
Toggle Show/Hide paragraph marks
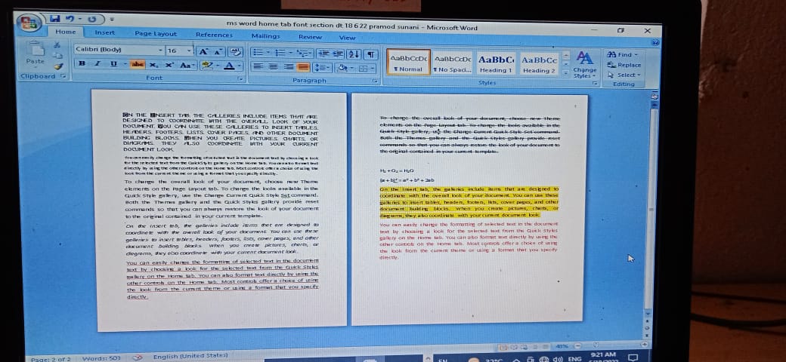tap(371, 53)
